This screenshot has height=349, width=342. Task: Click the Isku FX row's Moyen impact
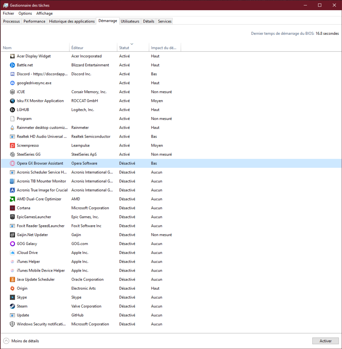[x=157, y=101]
